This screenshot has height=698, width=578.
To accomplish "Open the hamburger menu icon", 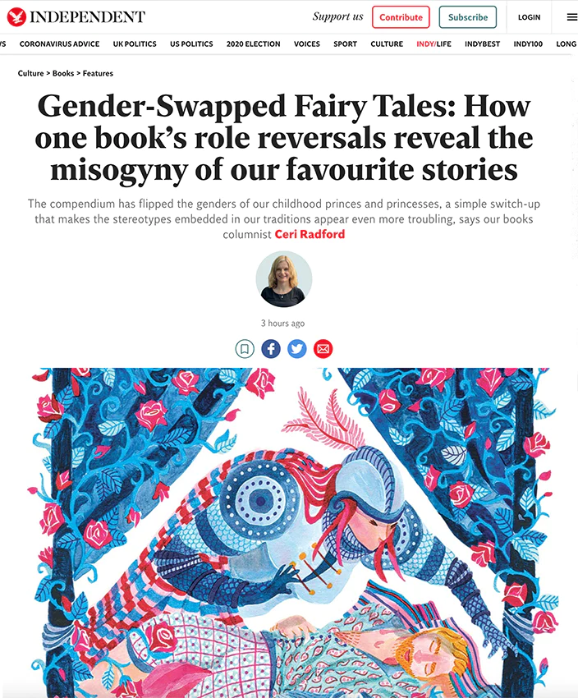I will (571, 17).
